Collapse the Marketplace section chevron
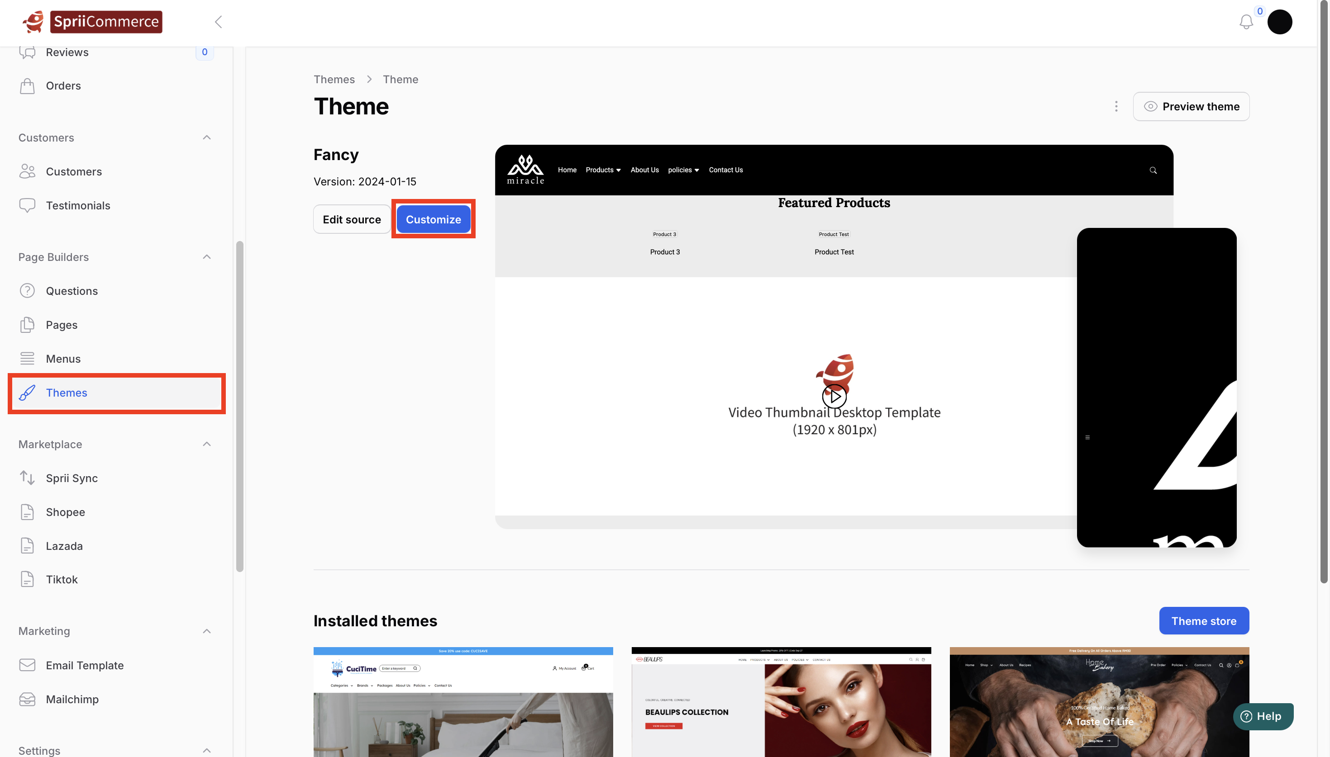This screenshot has width=1330, height=757. [x=206, y=444]
